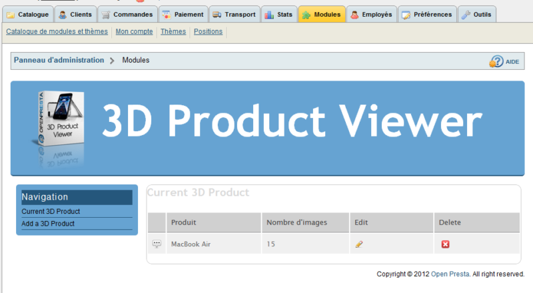Switch to the Préférences tab
The width and height of the screenshot is (533, 293).
point(427,14)
